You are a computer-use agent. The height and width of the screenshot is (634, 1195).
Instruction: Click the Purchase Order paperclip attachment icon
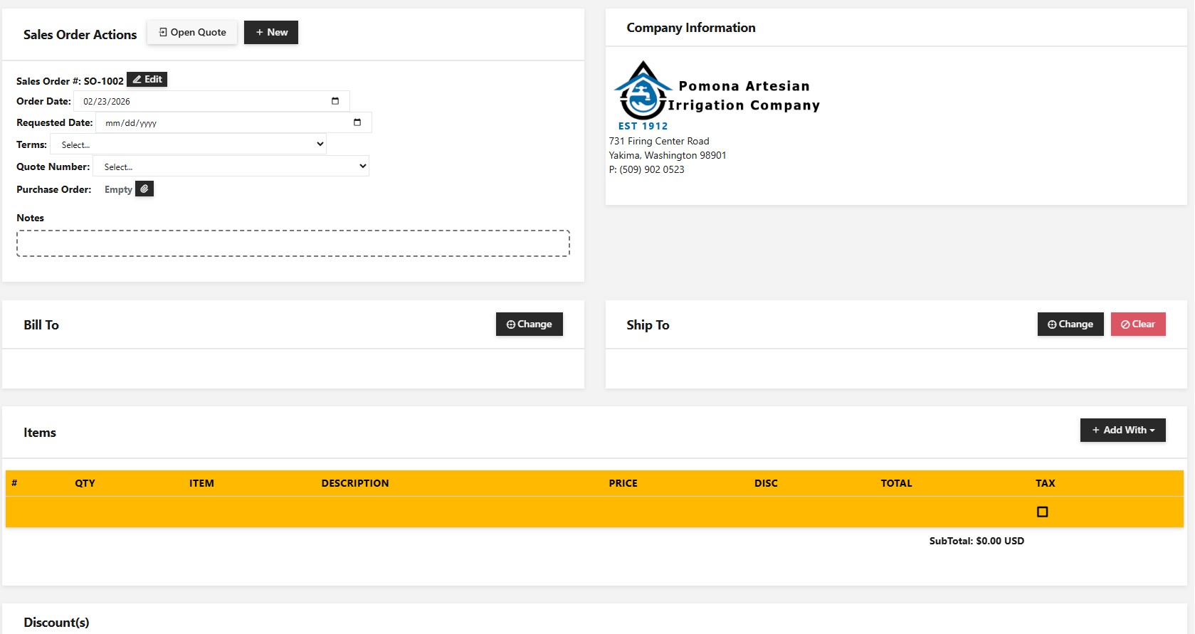[144, 189]
